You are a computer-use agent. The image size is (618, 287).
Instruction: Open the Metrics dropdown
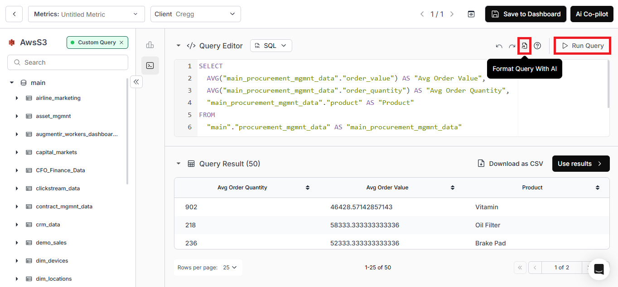click(x=87, y=14)
